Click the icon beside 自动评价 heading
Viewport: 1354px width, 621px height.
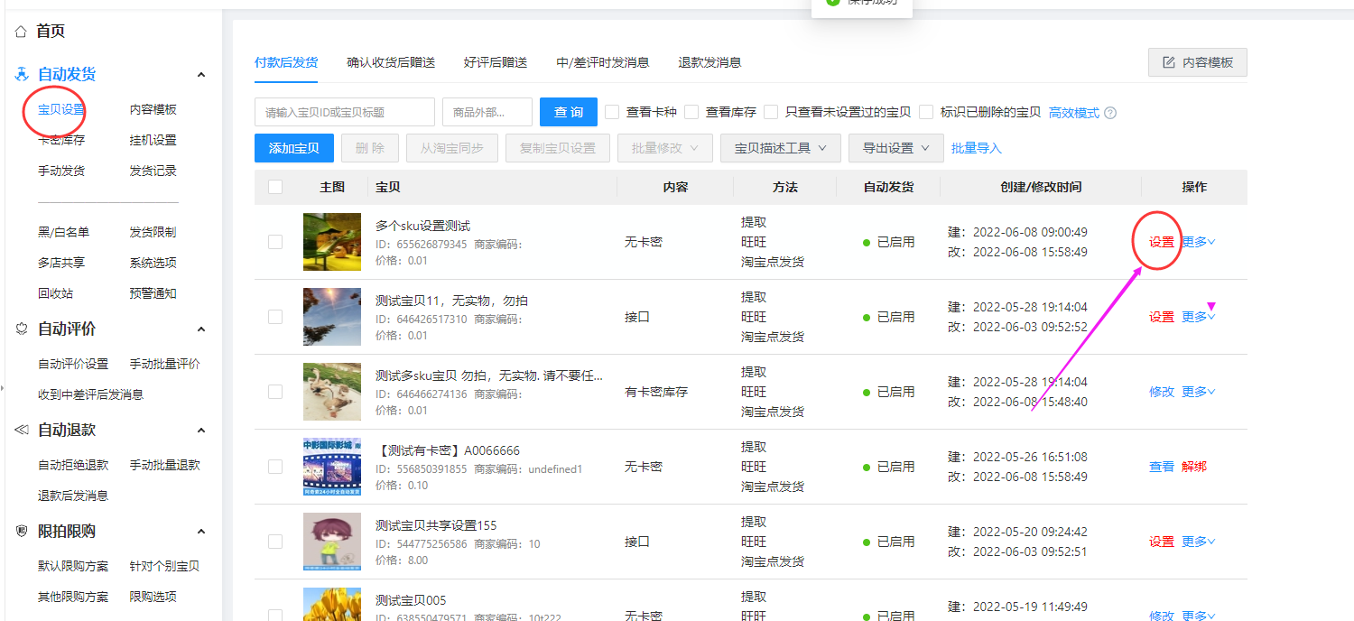tap(22, 329)
